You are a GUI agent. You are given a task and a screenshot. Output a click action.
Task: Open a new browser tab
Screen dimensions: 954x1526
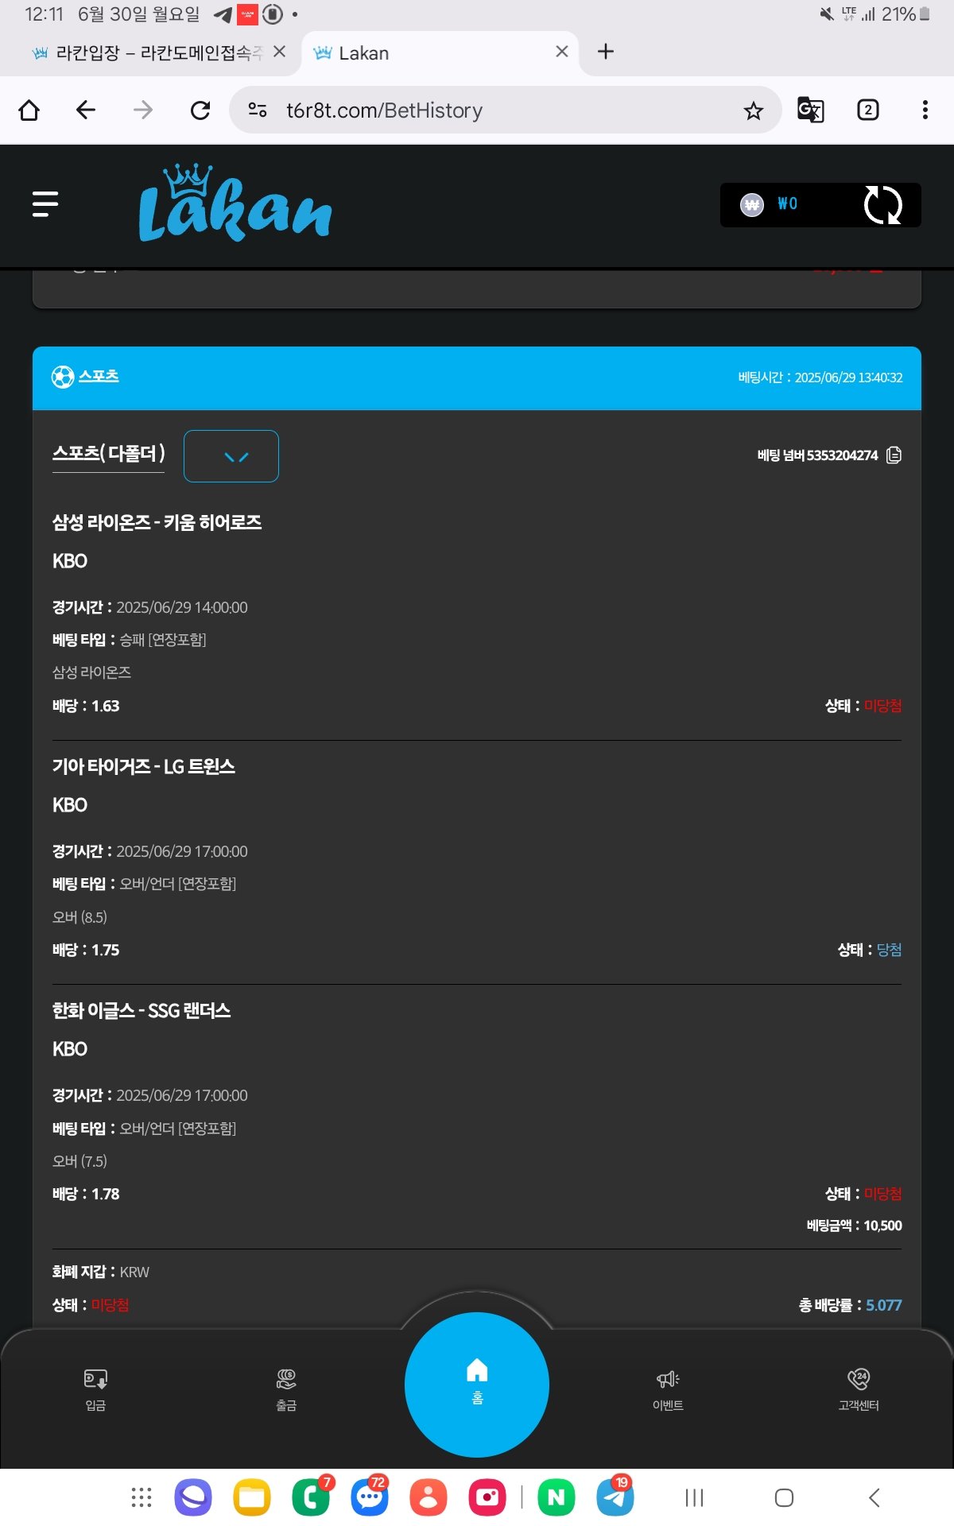tap(606, 52)
